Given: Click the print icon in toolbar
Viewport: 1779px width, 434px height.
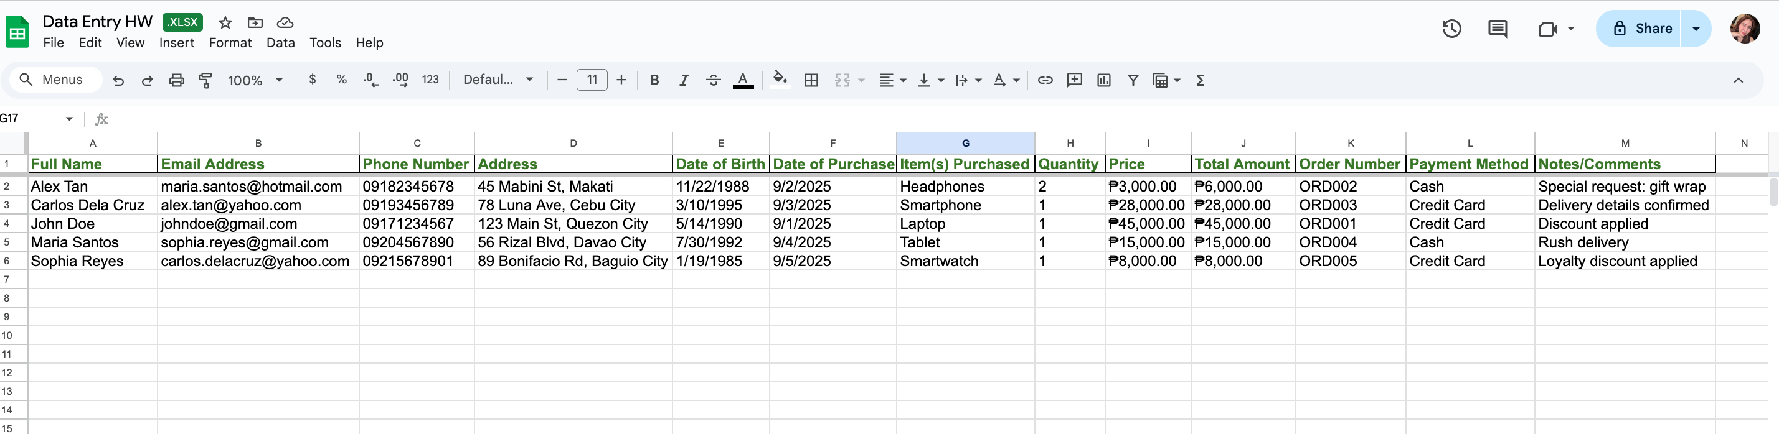Looking at the screenshot, I should (x=177, y=80).
